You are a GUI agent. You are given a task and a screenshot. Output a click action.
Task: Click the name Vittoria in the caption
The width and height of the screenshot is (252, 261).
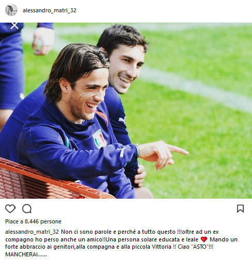pyautogui.click(x=162, y=247)
